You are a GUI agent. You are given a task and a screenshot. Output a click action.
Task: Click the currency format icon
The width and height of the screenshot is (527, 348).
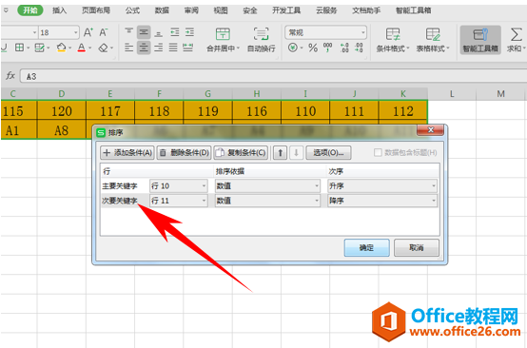point(293,48)
